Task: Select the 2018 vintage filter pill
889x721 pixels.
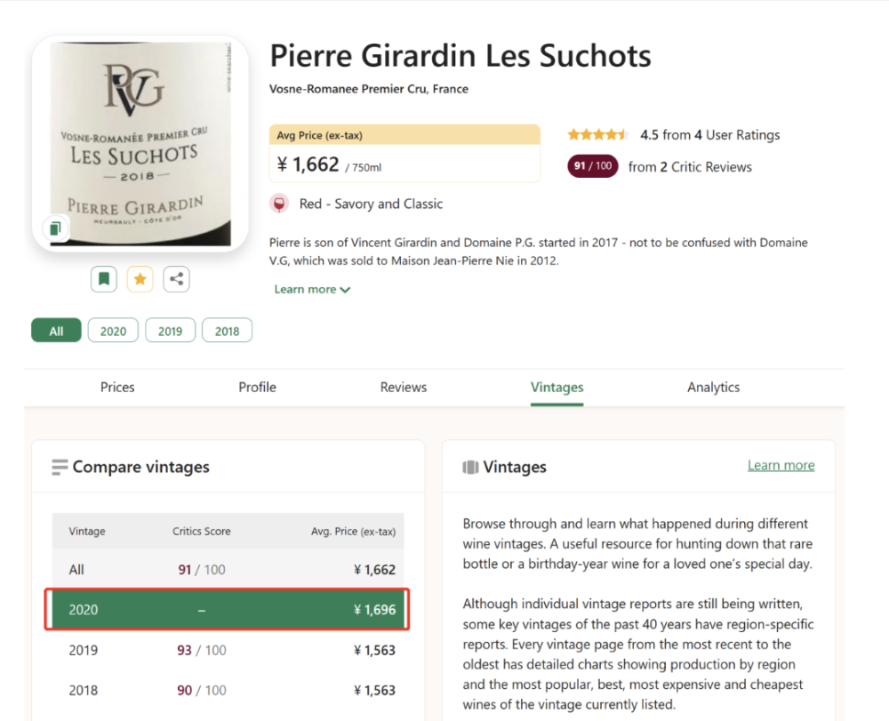Action: coord(227,331)
